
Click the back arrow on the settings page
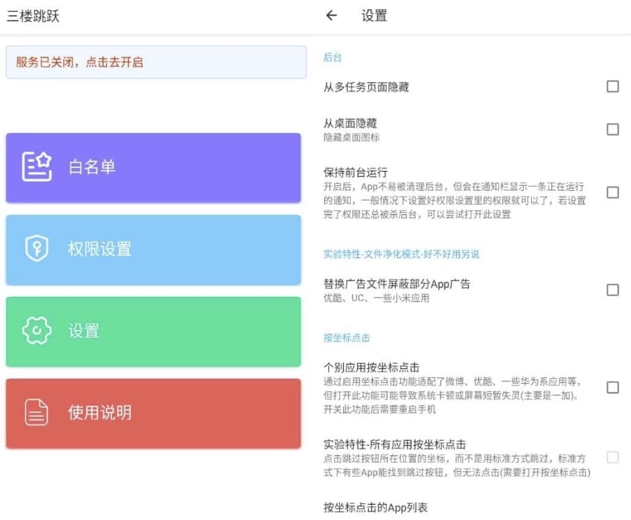pyautogui.click(x=332, y=15)
